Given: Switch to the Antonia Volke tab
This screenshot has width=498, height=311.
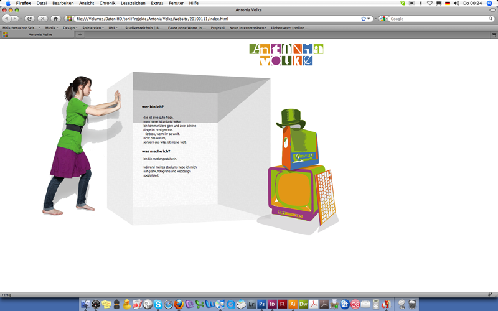Looking at the screenshot, I should click(x=40, y=34).
